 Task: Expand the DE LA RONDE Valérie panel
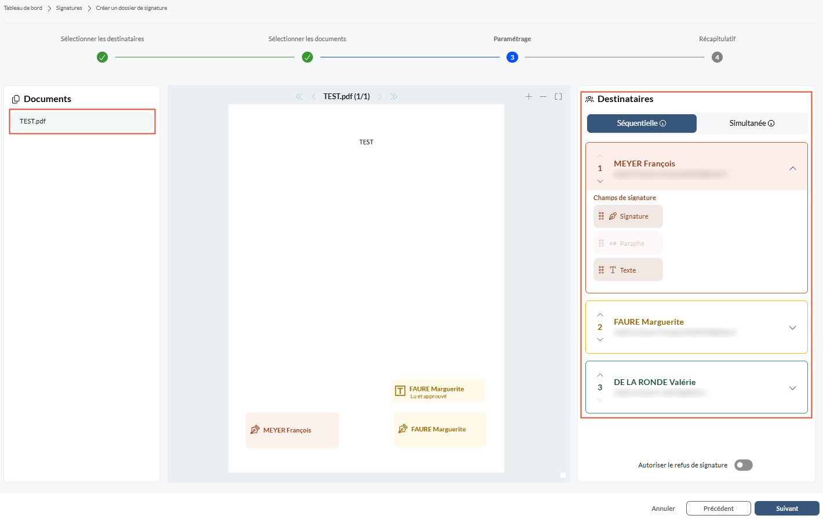[x=792, y=388]
